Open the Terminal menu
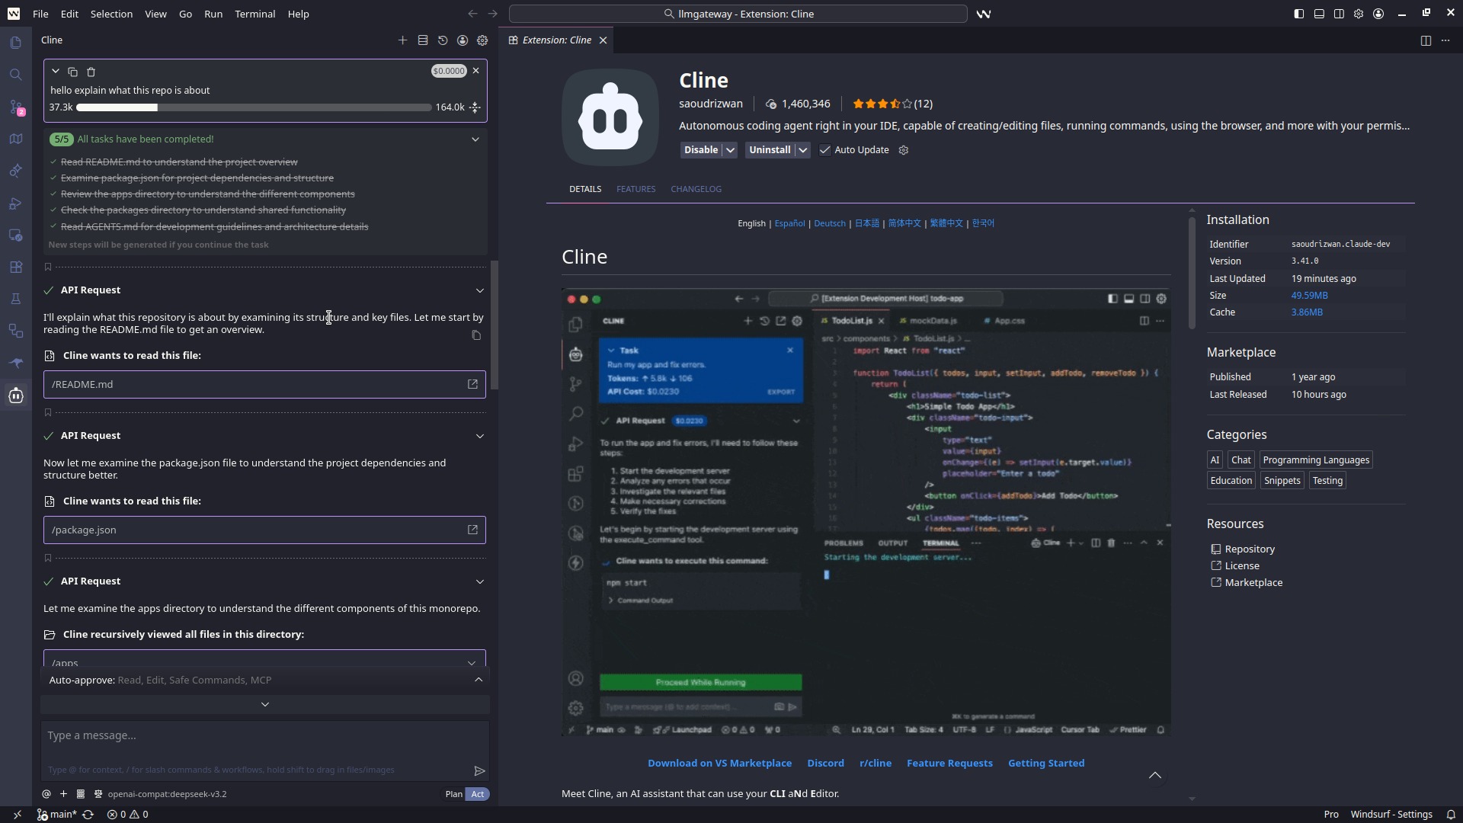 point(255,14)
